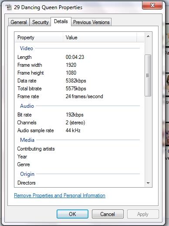Open the Security tab
169x226 pixels.
[40, 22]
